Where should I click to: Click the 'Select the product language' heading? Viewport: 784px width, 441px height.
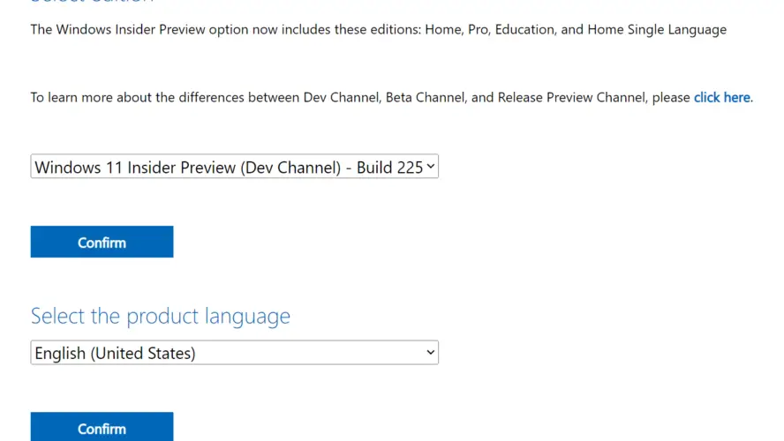(161, 316)
